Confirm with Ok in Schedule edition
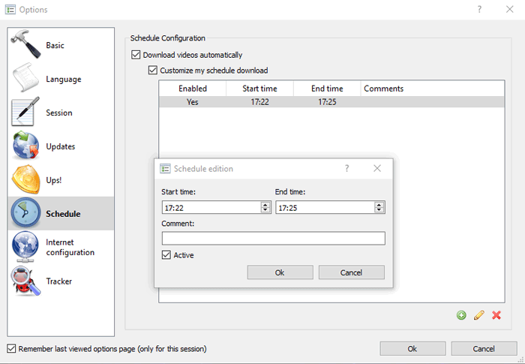525x364 pixels. click(x=280, y=272)
